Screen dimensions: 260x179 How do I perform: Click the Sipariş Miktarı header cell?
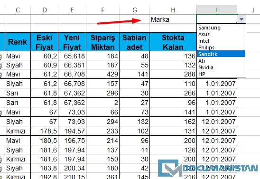tap(103, 42)
